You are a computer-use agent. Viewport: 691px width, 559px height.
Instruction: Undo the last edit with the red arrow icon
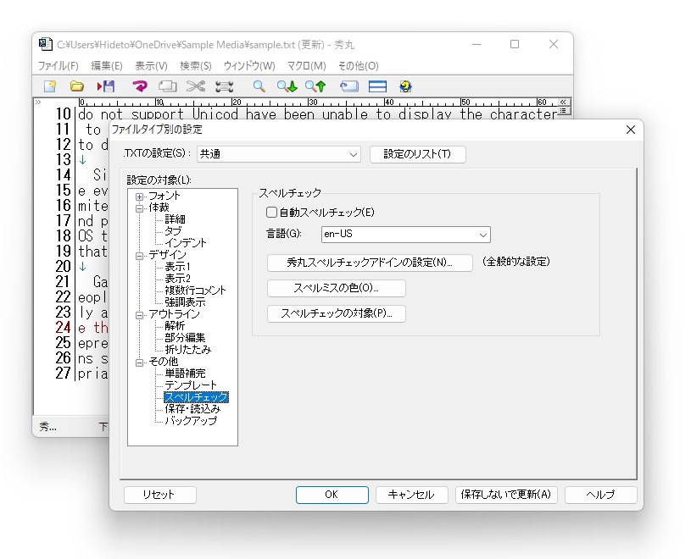[139, 86]
